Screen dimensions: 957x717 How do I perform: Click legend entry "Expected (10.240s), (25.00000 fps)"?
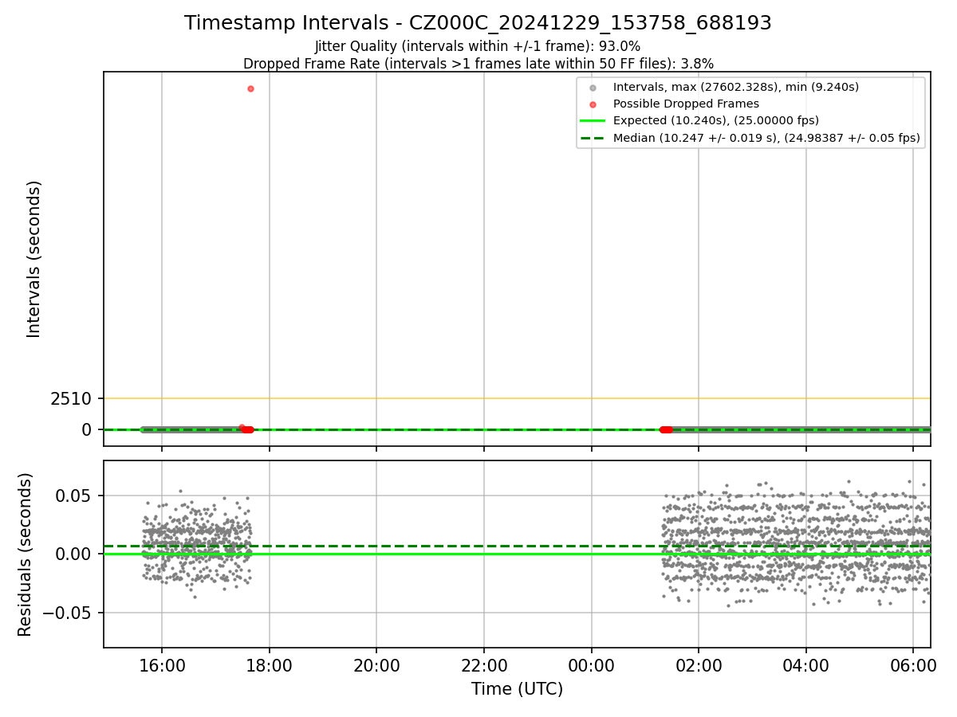[x=715, y=120]
